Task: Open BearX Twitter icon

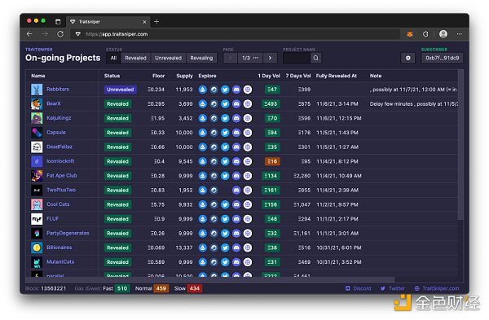Action: (x=225, y=103)
